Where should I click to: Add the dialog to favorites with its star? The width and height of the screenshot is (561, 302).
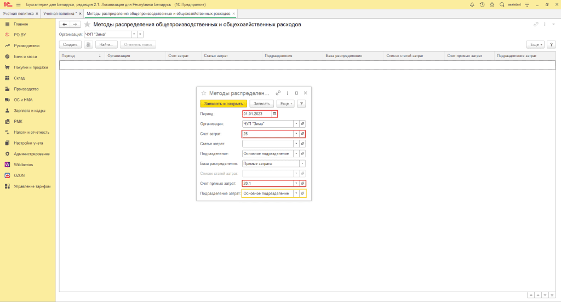(x=204, y=93)
